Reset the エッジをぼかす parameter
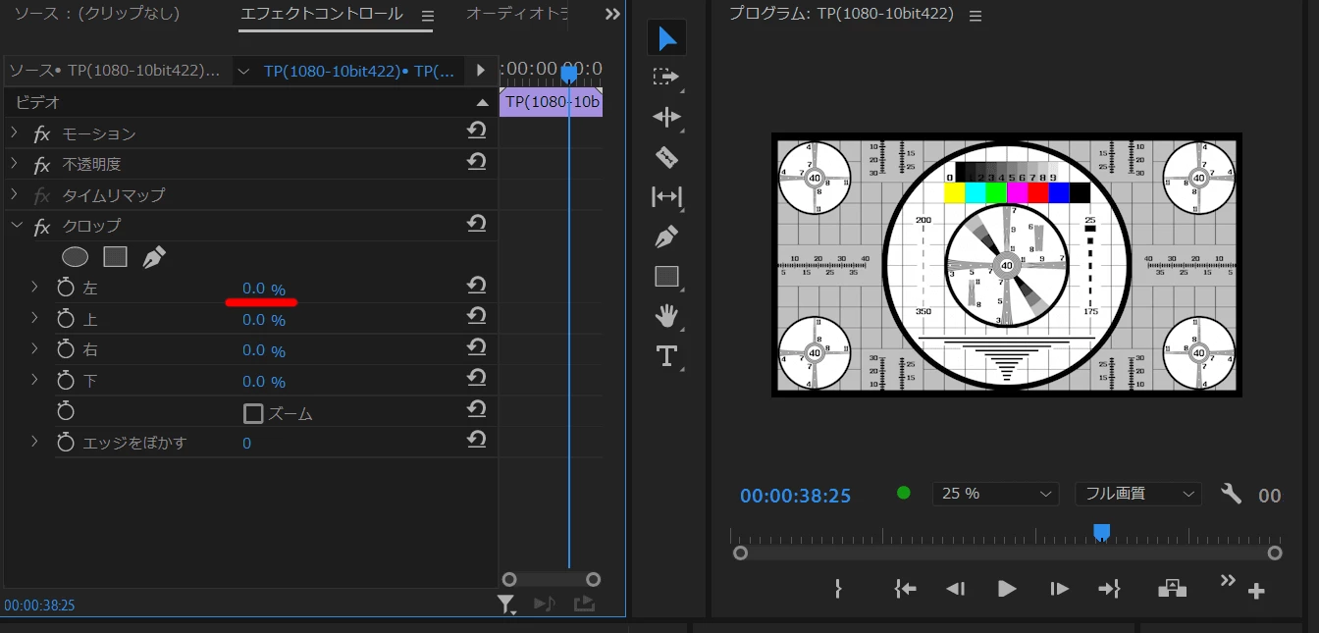Image resolution: width=1319 pixels, height=633 pixels. pyautogui.click(x=477, y=440)
